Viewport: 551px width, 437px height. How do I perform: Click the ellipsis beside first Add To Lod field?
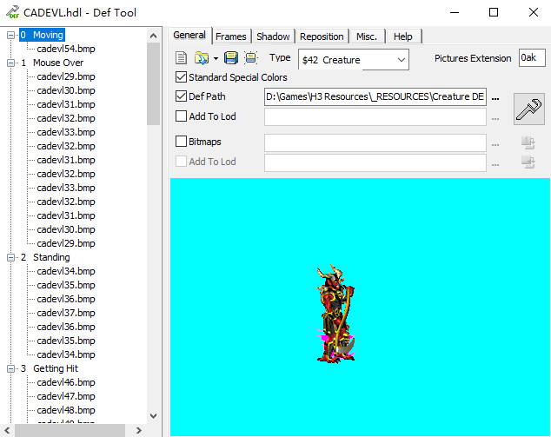click(495, 118)
